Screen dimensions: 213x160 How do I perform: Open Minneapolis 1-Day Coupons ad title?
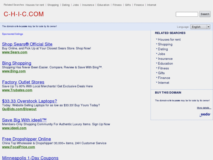[30, 158]
